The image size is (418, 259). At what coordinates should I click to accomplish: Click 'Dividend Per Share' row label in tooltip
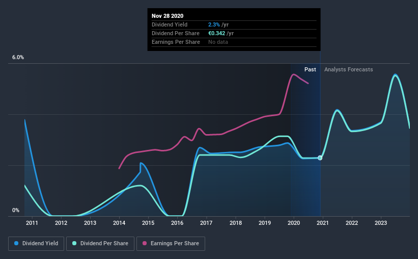tap(176, 33)
